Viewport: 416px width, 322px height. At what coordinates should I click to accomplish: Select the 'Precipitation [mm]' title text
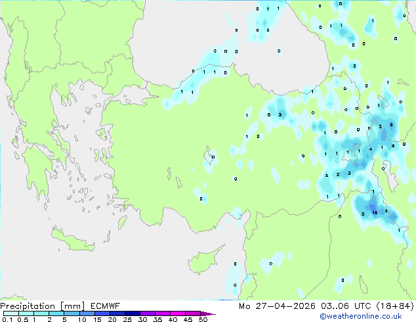(43, 306)
